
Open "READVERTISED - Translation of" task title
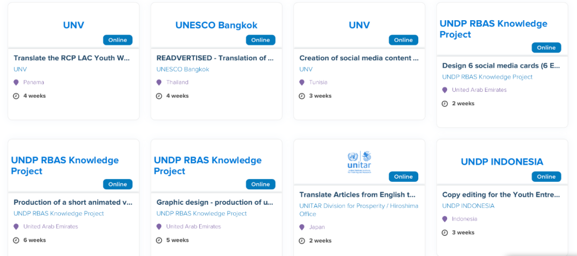pos(215,58)
